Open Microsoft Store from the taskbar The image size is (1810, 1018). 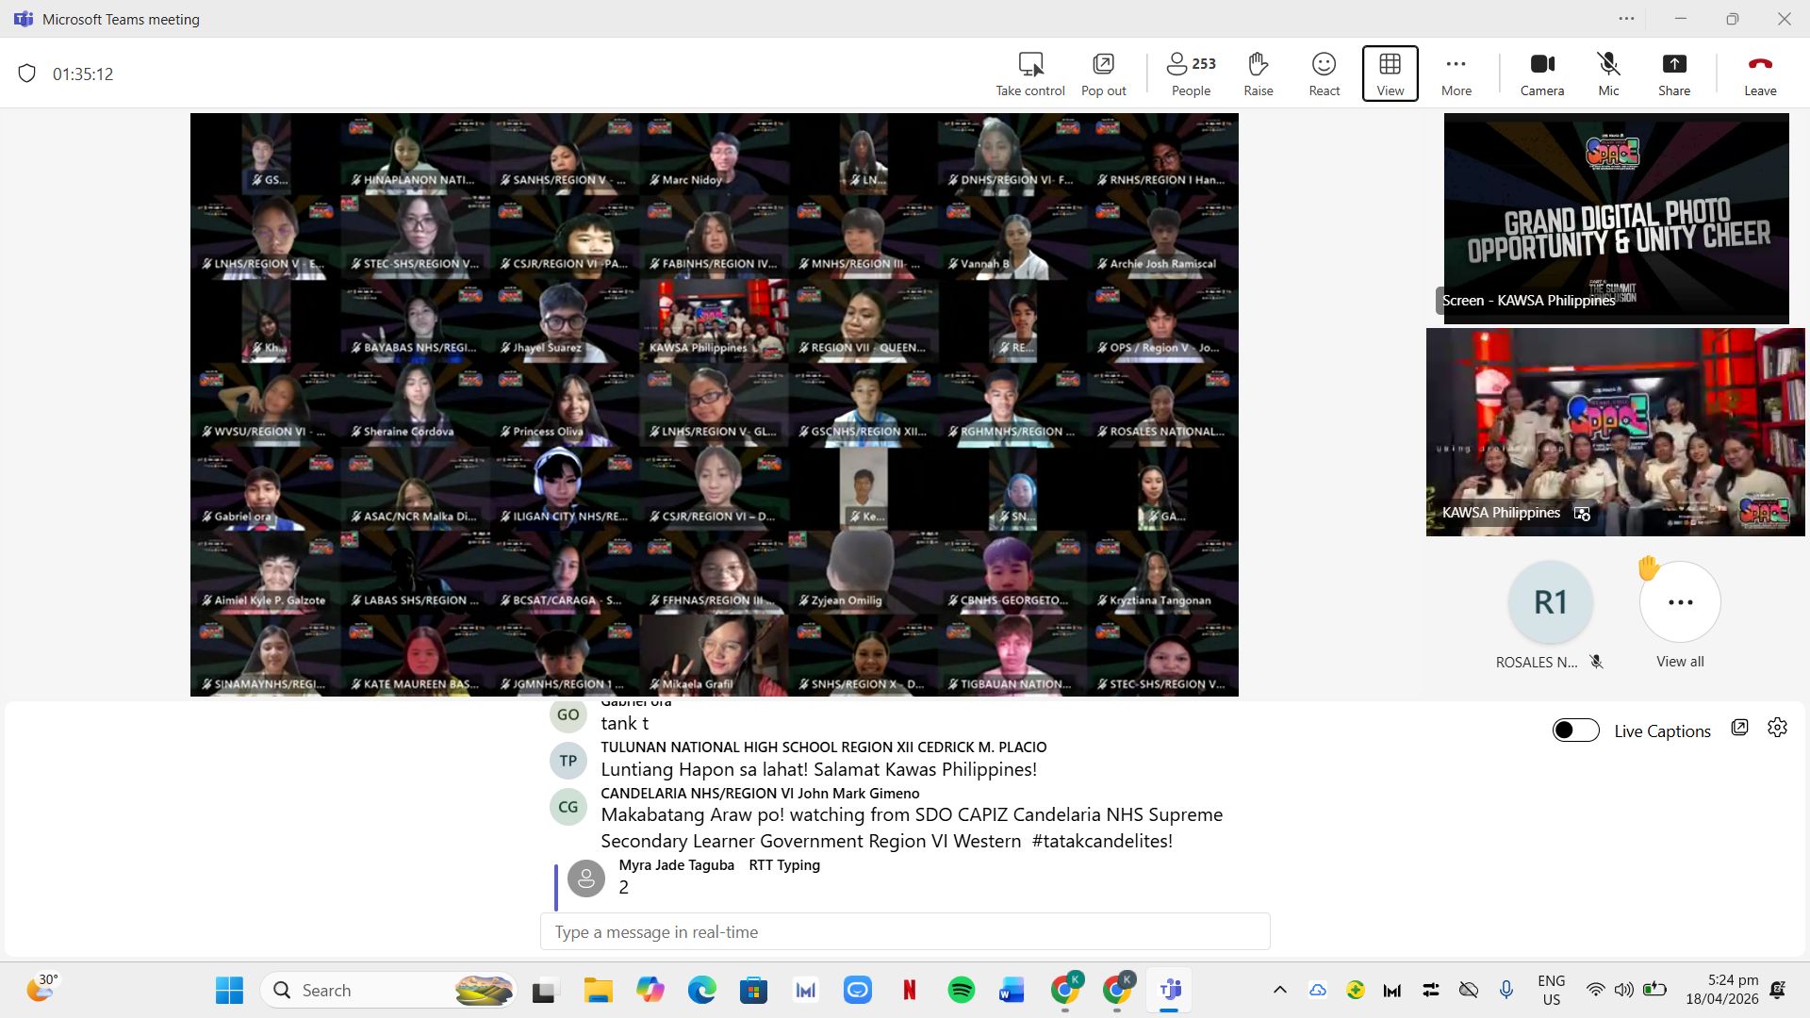[753, 991]
